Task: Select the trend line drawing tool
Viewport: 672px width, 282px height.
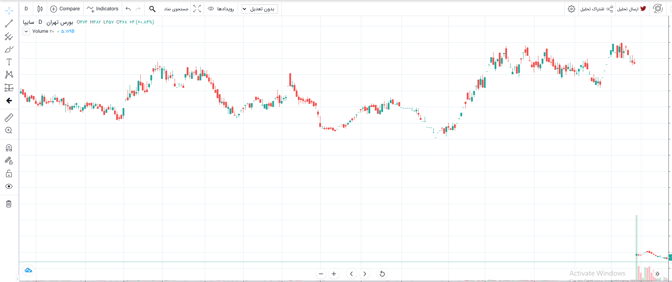Action: tap(9, 24)
